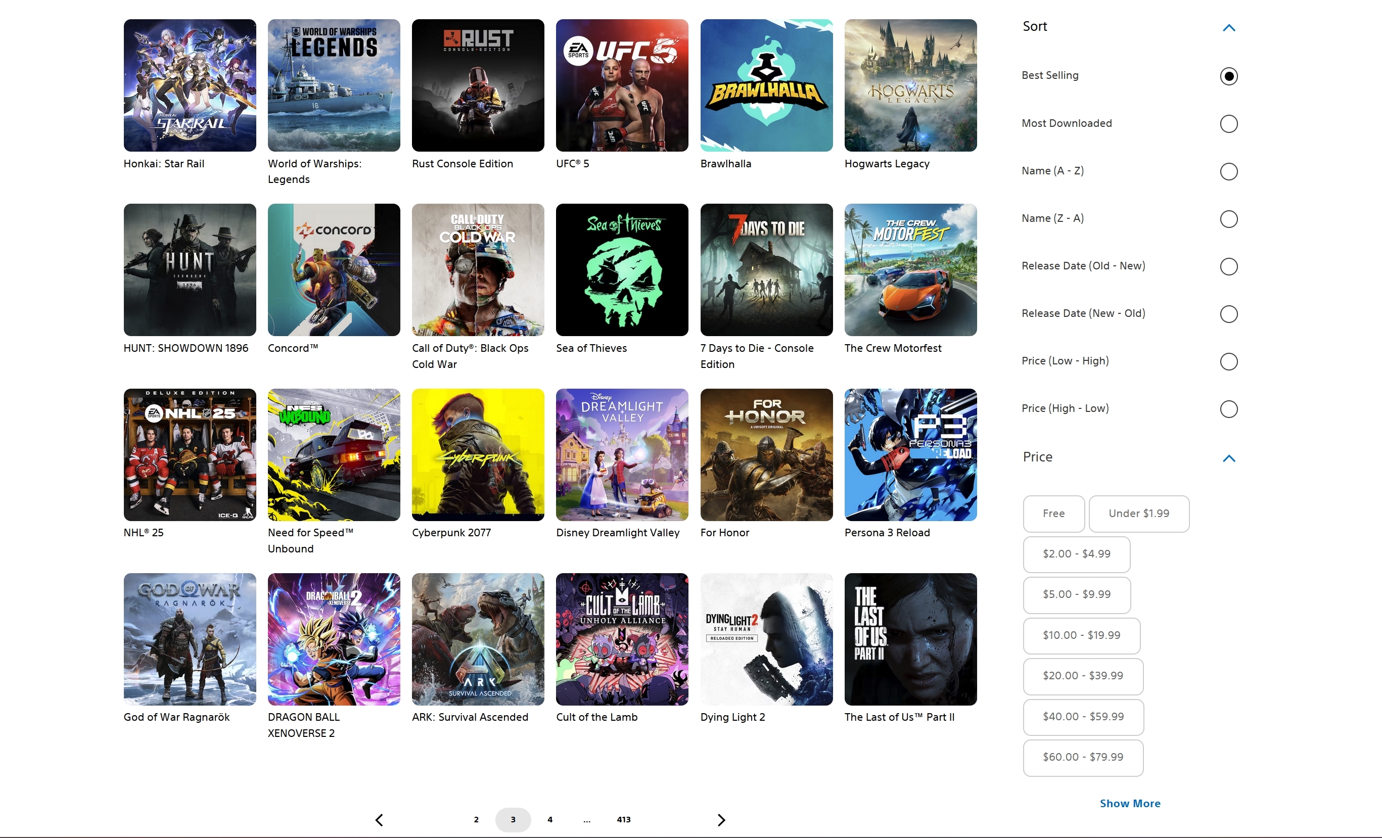The width and height of the screenshot is (1382, 838).
Task: Select Most Downloaded sort option
Action: [x=1228, y=123]
